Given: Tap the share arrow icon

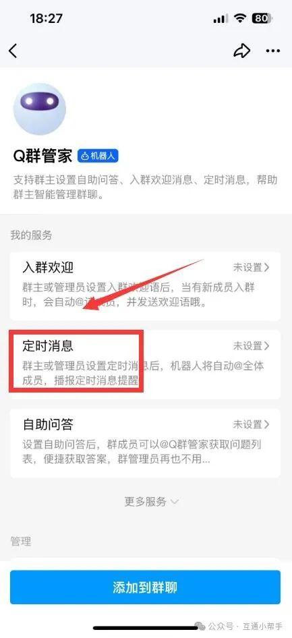Looking at the screenshot, I should coord(241,51).
